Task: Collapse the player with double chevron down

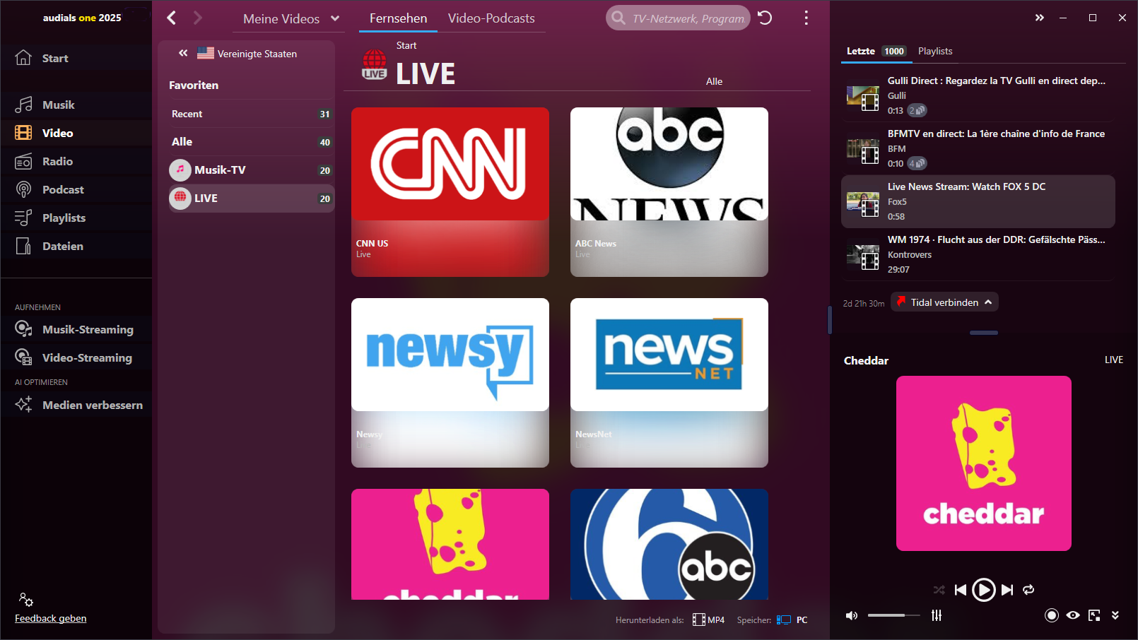Action: [1115, 615]
